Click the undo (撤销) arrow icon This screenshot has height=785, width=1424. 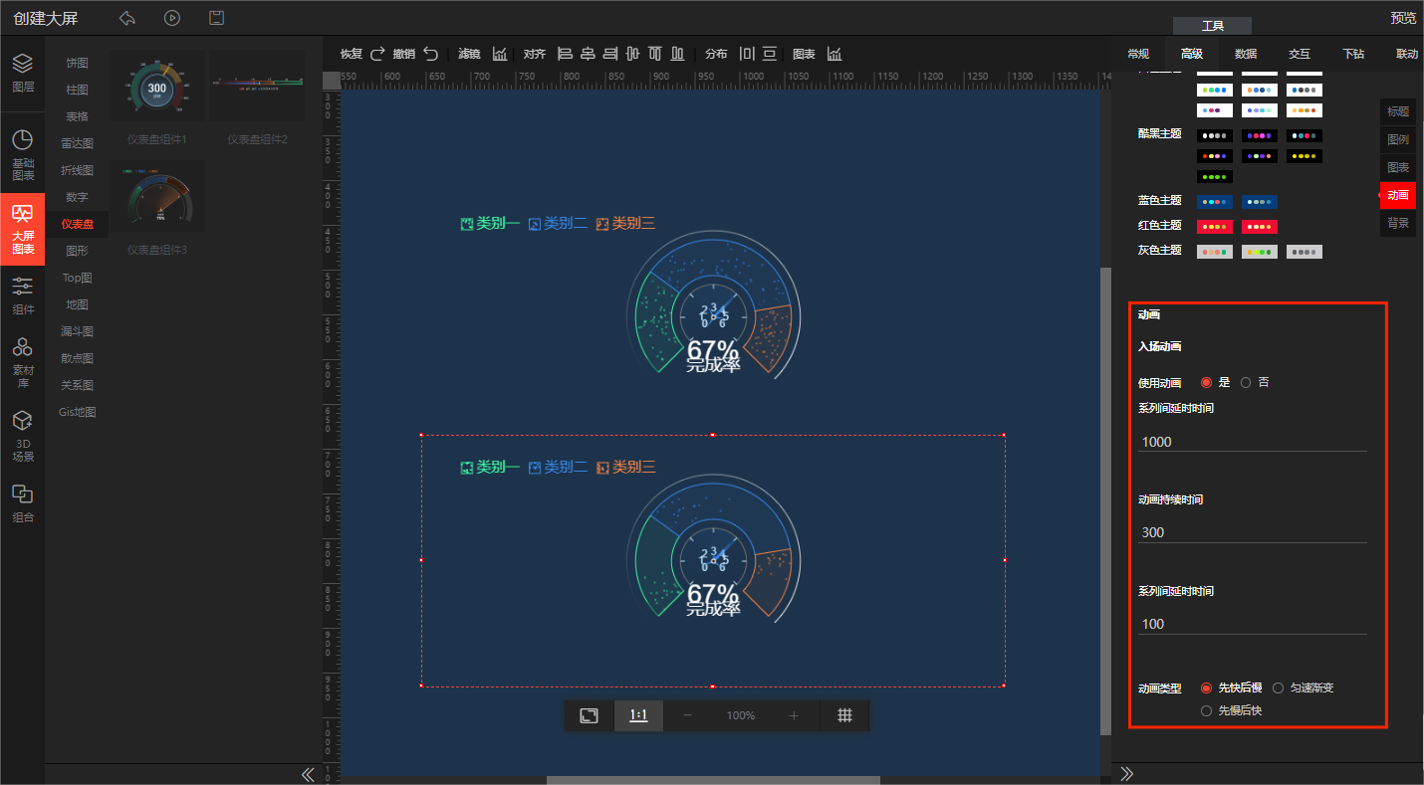[430, 54]
